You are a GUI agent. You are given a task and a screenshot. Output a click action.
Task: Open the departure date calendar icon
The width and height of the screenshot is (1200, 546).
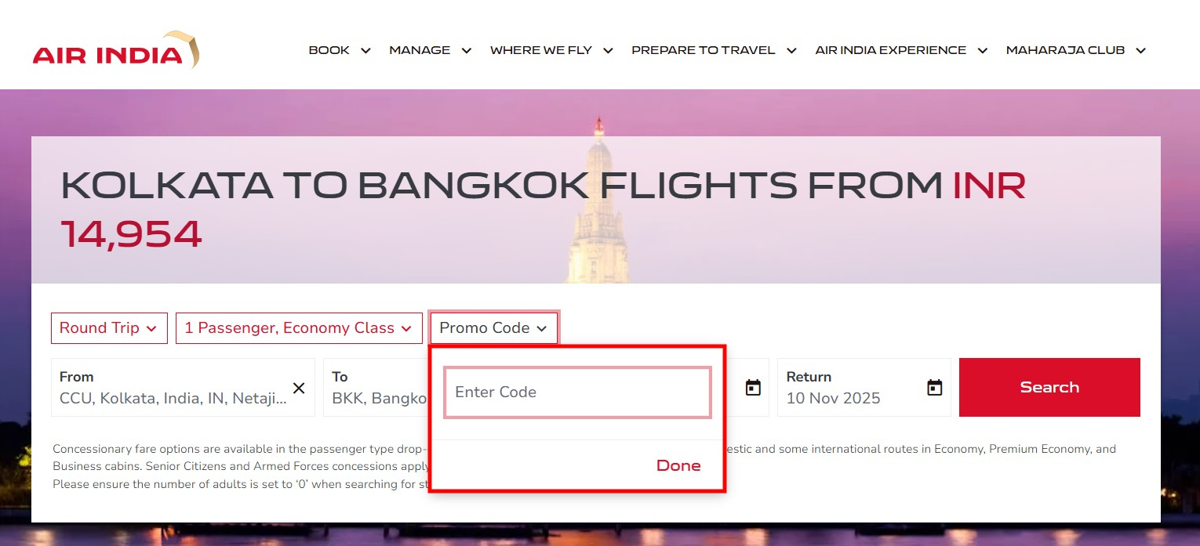(x=753, y=387)
